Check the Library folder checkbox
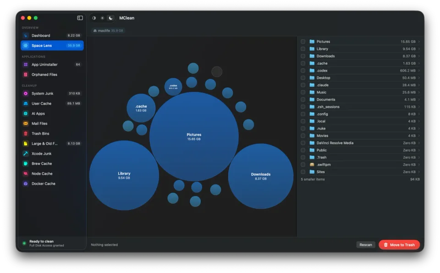 coord(303,49)
